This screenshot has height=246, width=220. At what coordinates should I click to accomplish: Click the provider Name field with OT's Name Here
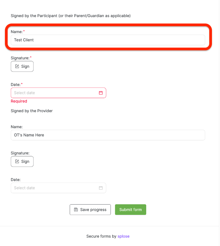(x=108, y=135)
